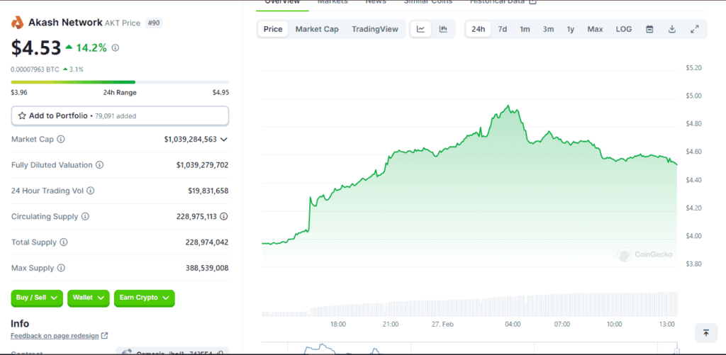Click the 24h Range progress bar
The image size is (726, 355).
click(120, 82)
